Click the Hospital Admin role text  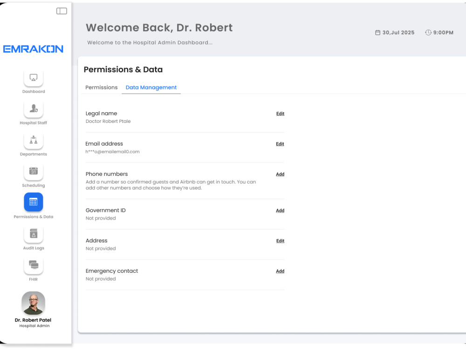click(34, 326)
